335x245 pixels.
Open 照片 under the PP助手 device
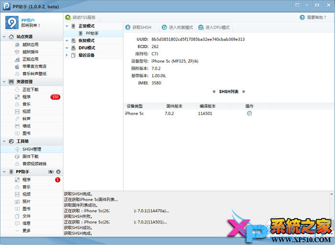pos(26,201)
